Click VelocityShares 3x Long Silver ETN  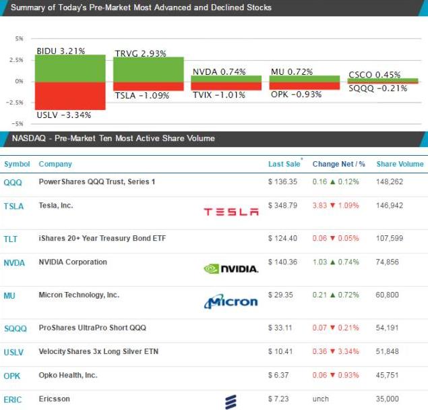(x=98, y=351)
